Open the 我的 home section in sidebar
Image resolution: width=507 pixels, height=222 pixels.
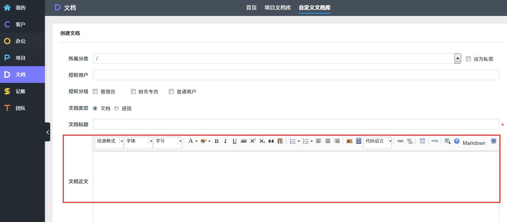(22, 8)
